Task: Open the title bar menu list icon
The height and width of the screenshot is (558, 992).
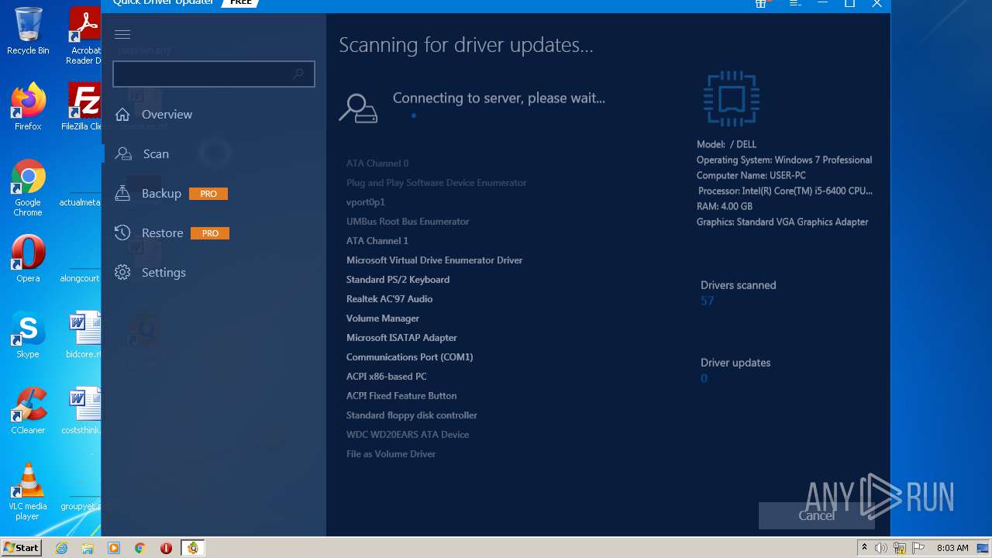Action: (794, 3)
